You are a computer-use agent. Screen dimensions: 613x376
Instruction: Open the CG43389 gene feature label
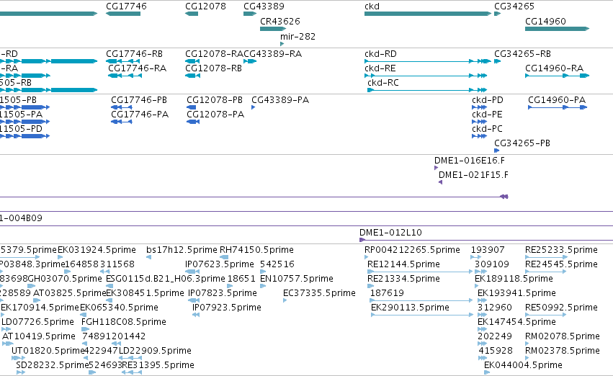coord(264,6)
